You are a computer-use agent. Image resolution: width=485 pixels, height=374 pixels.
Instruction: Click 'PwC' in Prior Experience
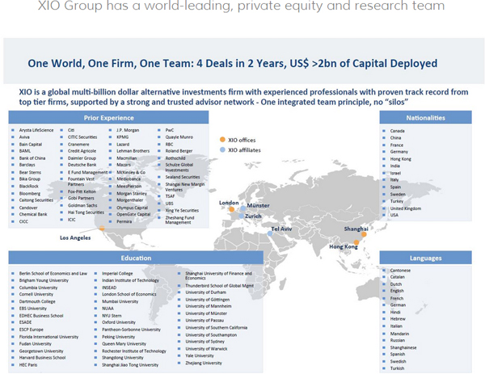click(x=170, y=130)
